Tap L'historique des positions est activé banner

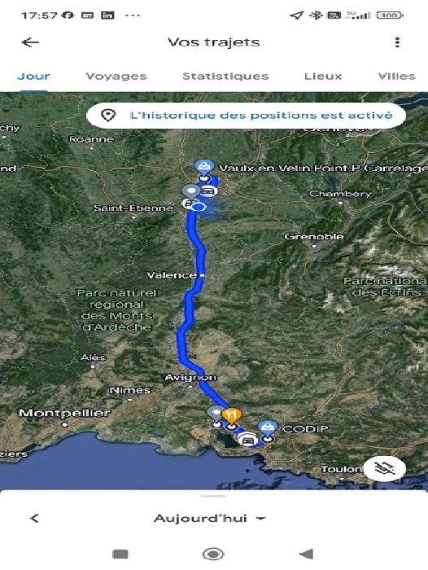point(246,116)
